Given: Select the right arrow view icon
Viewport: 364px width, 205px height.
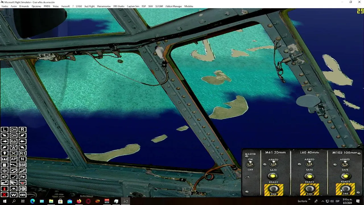Looking at the screenshot, I should tap(22, 141).
